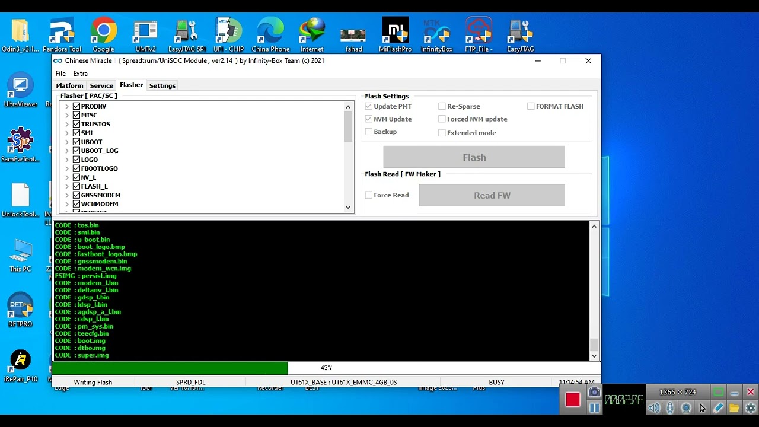
Task: Click the 43% flashing progress bar
Action: 326,368
